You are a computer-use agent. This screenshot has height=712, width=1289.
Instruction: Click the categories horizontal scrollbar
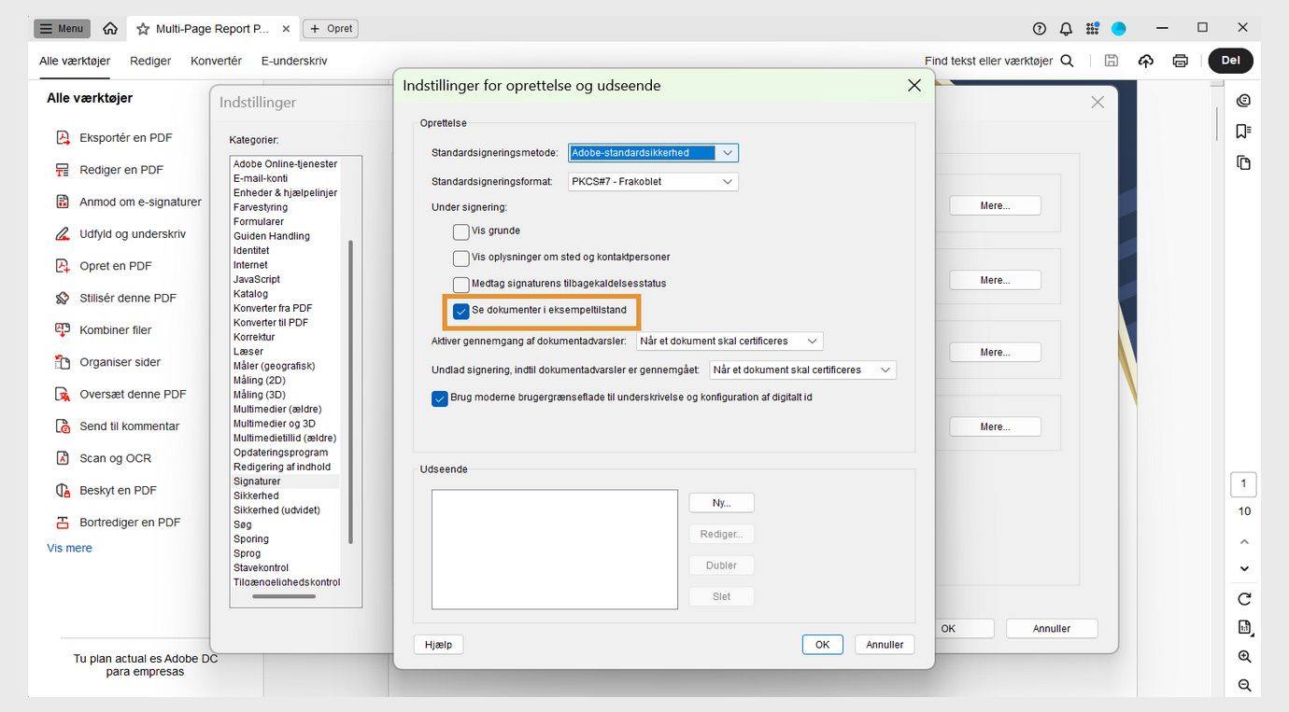[x=284, y=596]
